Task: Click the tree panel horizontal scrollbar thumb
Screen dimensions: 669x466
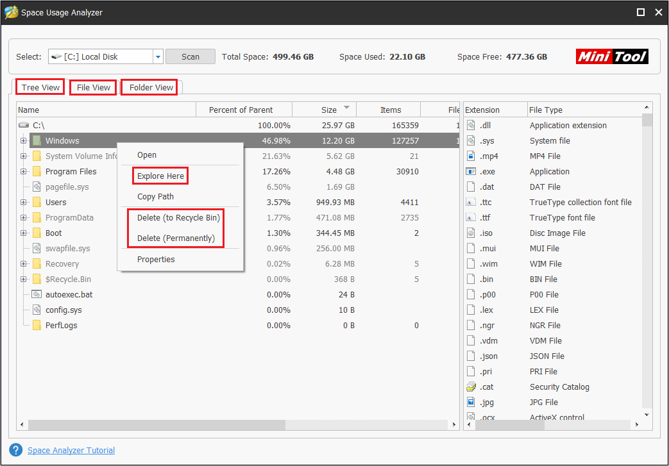Action: coord(157,424)
